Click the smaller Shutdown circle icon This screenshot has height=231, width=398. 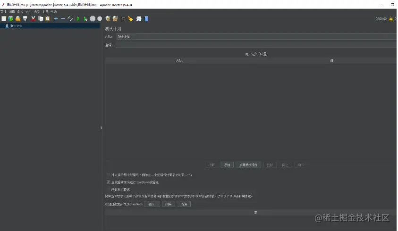click(100, 18)
